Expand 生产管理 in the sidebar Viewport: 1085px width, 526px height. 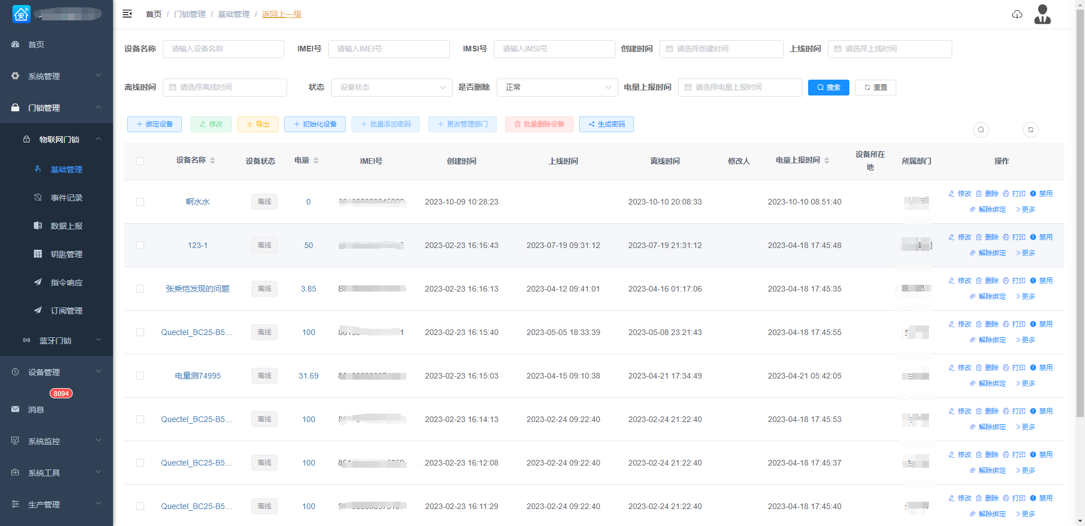pos(57,505)
